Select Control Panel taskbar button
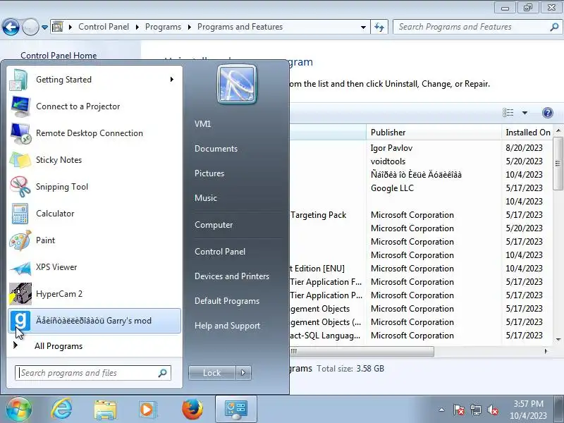The width and height of the screenshot is (564, 423). [236, 409]
